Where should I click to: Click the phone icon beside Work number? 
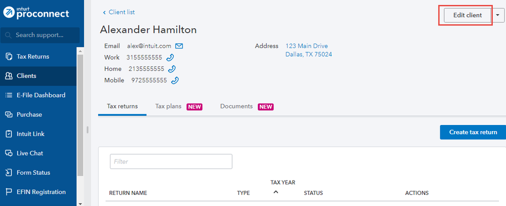click(x=170, y=57)
